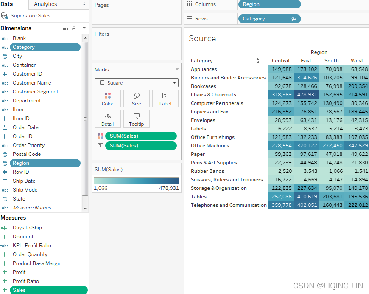Select the Customer Segment dimension
Viewport: 369px width, 294px height.
[35, 92]
